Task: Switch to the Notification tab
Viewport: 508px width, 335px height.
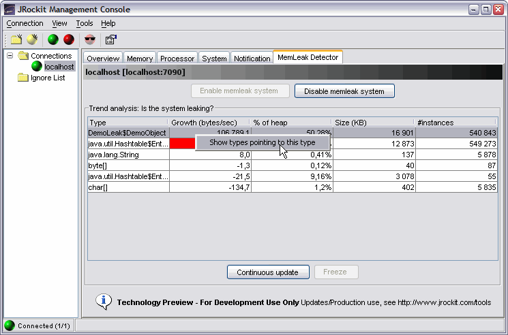Action: pyautogui.click(x=252, y=58)
